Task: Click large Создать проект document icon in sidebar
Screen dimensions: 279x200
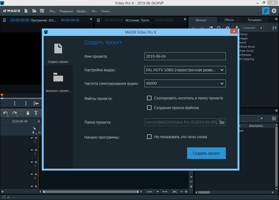Action: coord(58,48)
